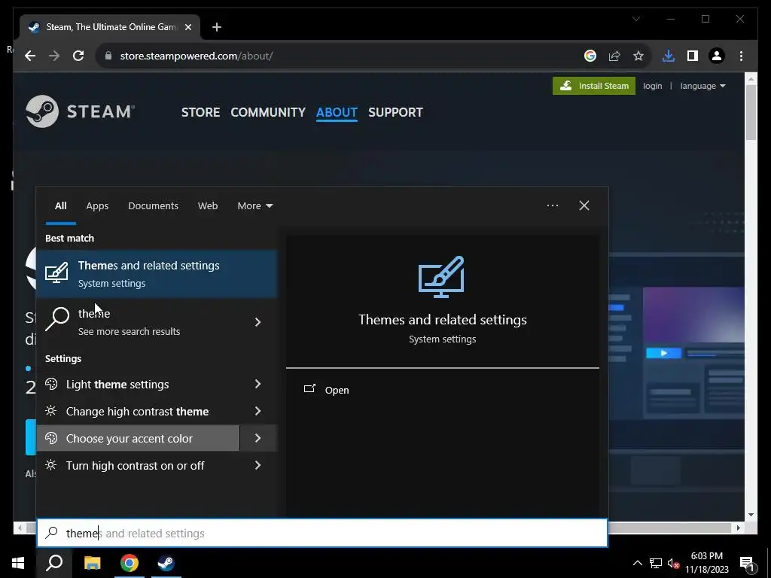Expand arrow for 'theme' search results
Viewport: 771px width, 578px height.
[x=258, y=322]
